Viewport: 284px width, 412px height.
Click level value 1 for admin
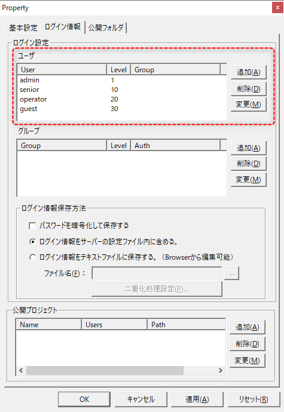(x=112, y=80)
